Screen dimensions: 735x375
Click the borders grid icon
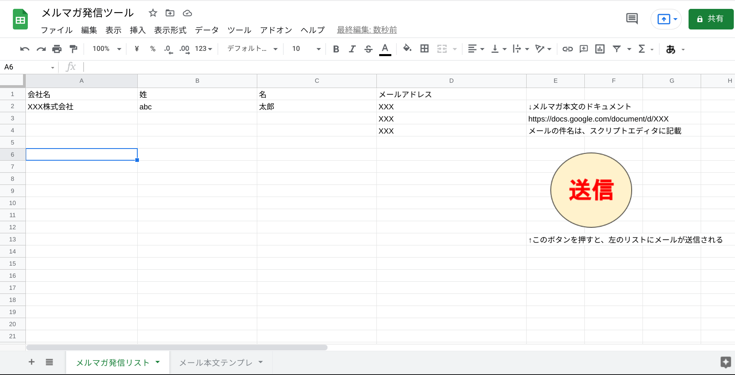click(424, 49)
